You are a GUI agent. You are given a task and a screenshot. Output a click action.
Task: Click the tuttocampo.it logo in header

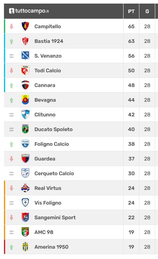(29, 11)
